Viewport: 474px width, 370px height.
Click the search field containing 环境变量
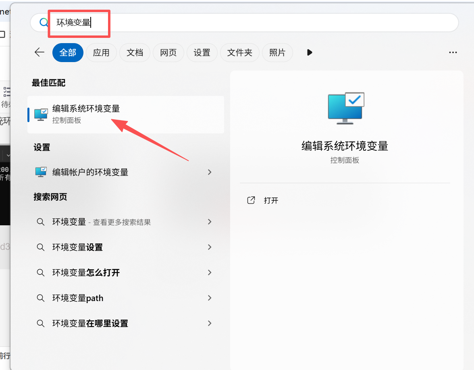click(x=244, y=23)
